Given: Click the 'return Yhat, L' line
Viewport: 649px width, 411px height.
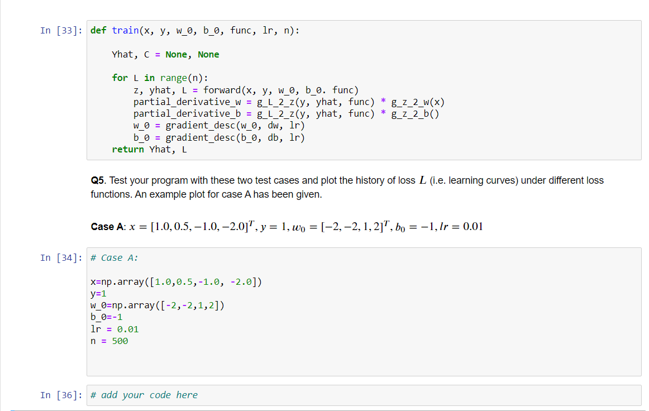Looking at the screenshot, I should 150,150.
